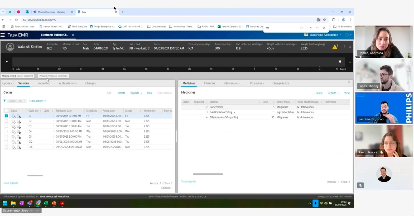Open Excel from the Windows taskbar

coord(46,203)
